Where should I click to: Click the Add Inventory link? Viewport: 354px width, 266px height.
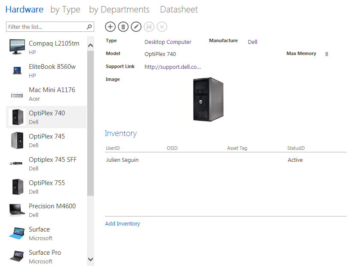point(122,223)
